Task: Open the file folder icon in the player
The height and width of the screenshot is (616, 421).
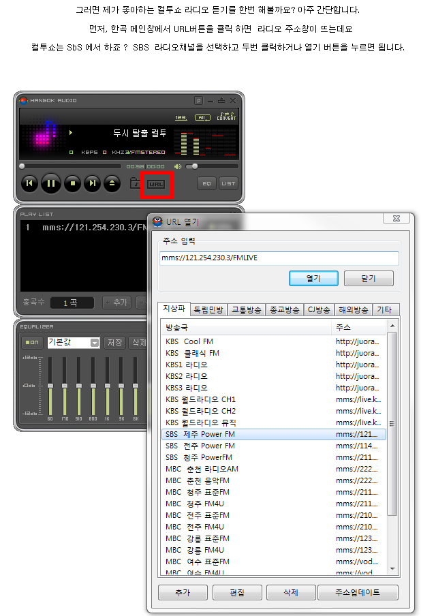Action: (x=135, y=183)
